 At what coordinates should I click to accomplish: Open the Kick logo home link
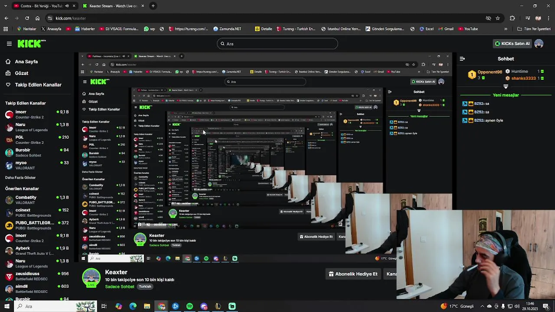(x=32, y=43)
